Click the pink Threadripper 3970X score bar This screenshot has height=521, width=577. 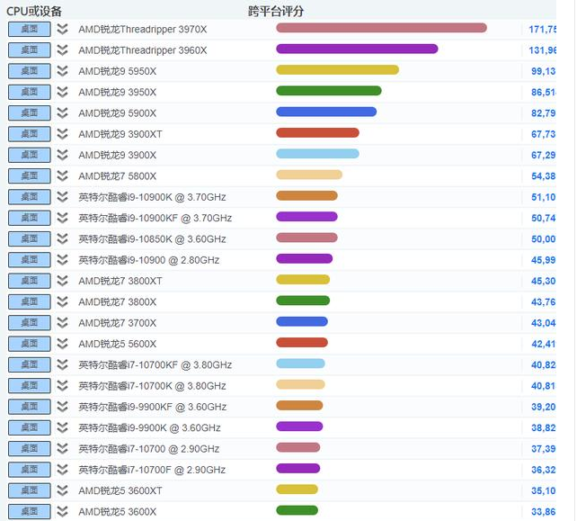[x=381, y=28]
